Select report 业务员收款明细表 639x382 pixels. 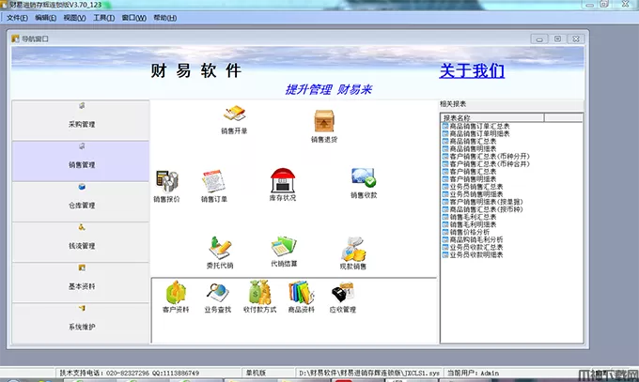point(473,255)
